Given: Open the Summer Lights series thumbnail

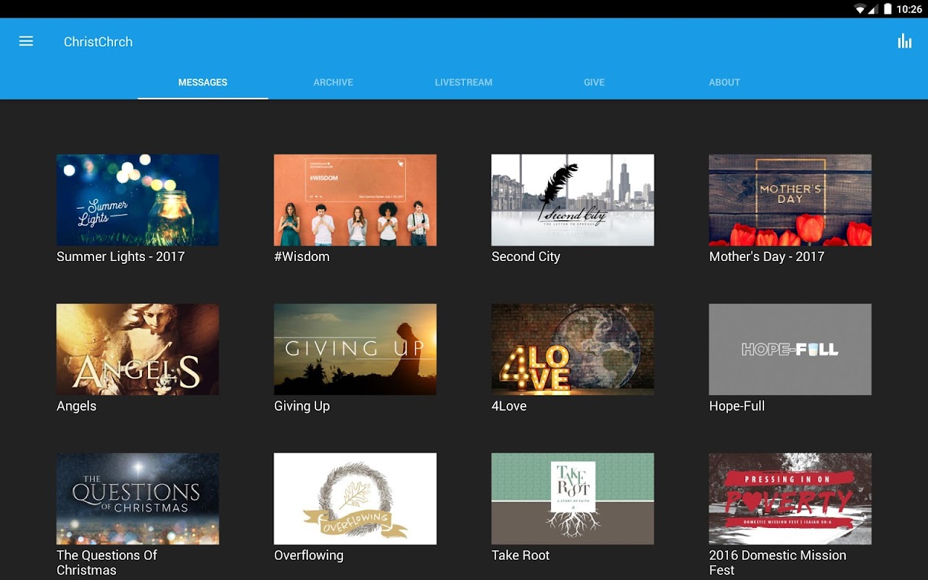Looking at the screenshot, I should click(x=138, y=200).
